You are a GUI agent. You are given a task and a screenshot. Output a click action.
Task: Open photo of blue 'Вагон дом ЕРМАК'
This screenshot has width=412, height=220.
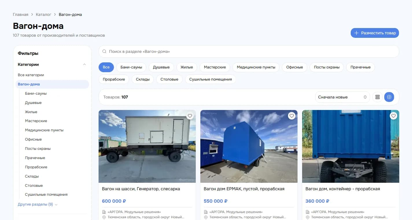[249, 146]
